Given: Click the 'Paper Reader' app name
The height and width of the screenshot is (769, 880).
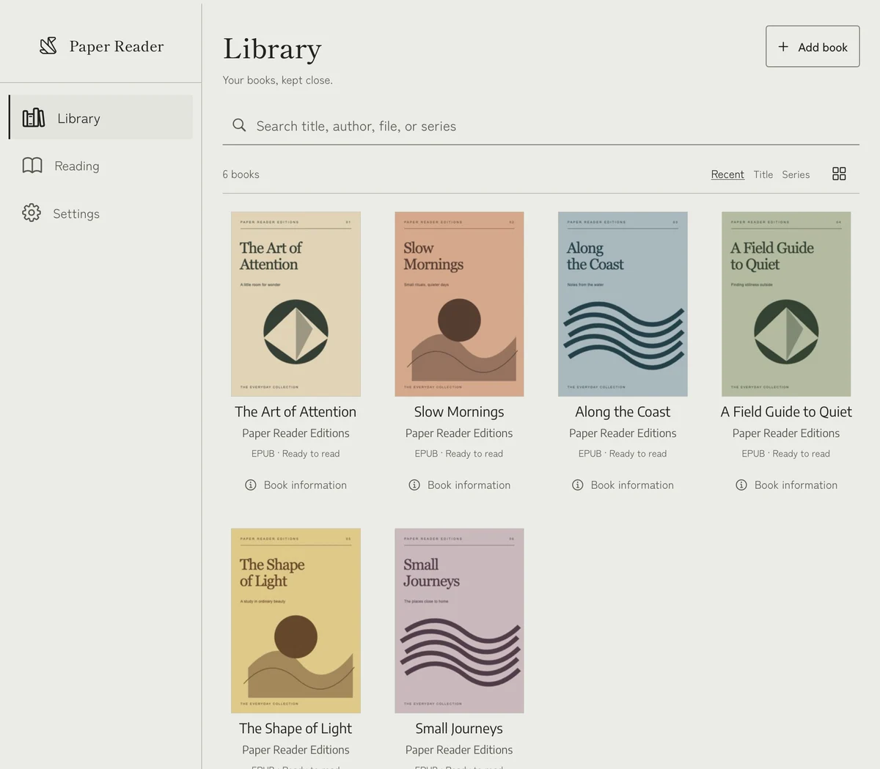Looking at the screenshot, I should click(117, 46).
